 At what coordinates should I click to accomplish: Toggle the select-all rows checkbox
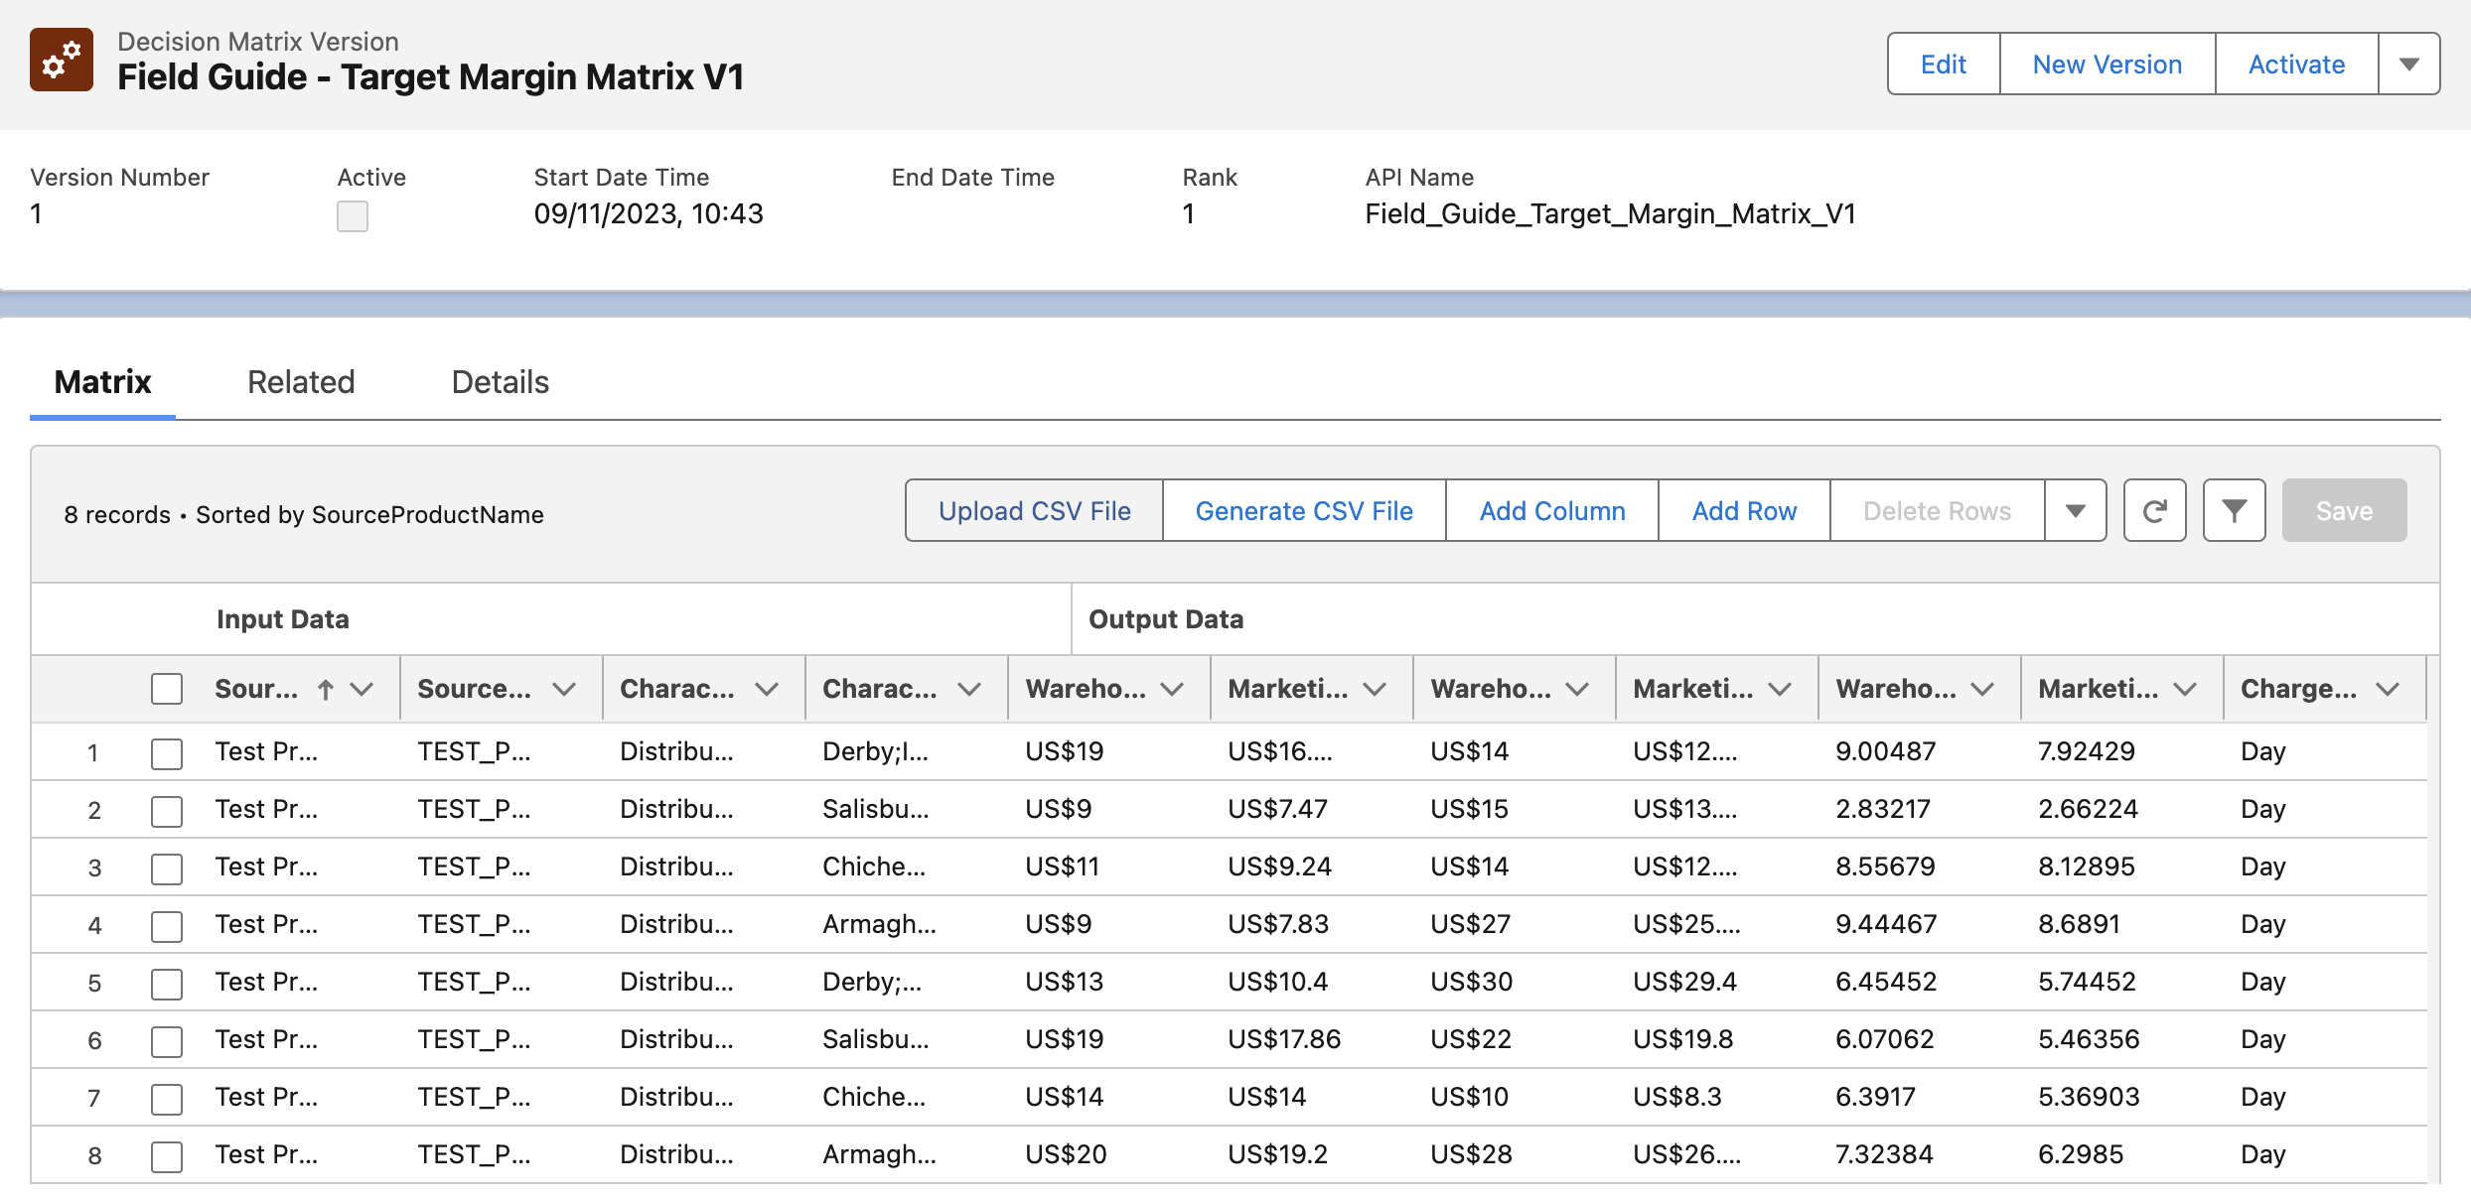(167, 689)
